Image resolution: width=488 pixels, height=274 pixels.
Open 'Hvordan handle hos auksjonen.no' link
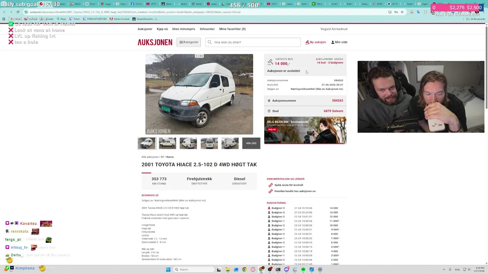click(x=295, y=191)
